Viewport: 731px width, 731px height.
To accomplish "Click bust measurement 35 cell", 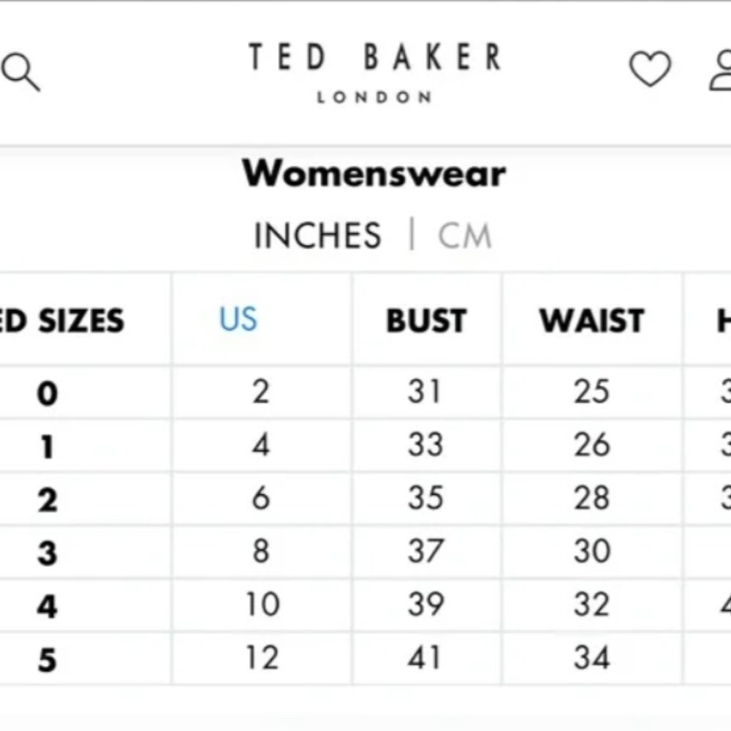I will (x=425, y=498).
